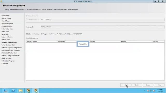This screenshot has height=93, width=166.
Task: Show hidden system tray icons
Action: pyautogui.click(x=145, y=91)
